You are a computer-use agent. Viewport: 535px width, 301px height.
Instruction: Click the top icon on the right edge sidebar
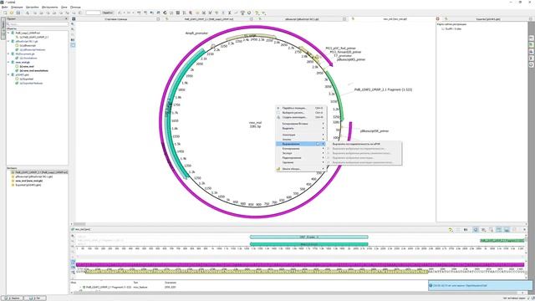click(532, 38)
